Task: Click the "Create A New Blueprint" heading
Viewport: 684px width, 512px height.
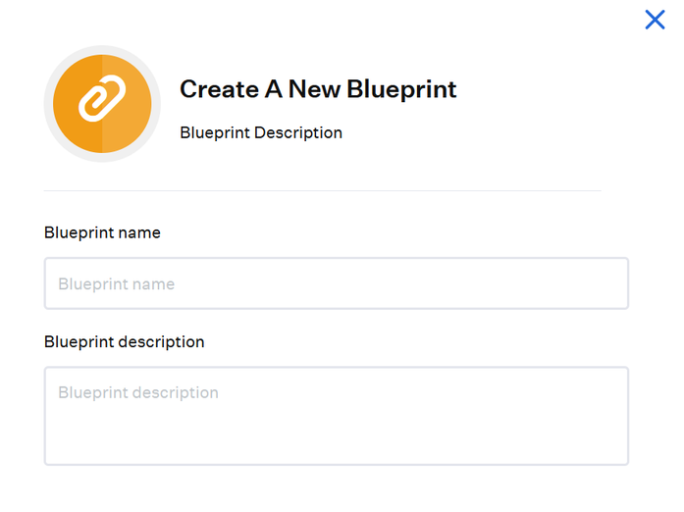Action: coord(318,89)
